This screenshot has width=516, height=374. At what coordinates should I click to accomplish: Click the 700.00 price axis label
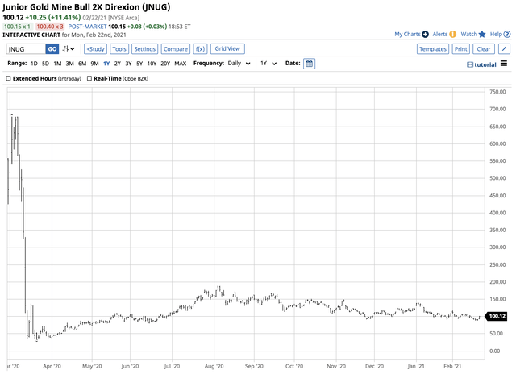497,109
